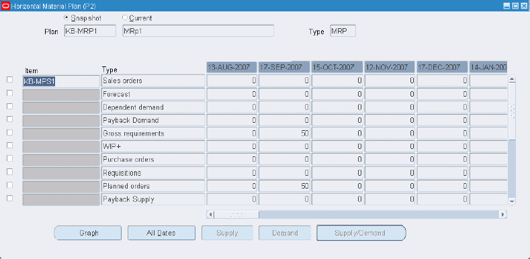The width and height of the screenshot is (530, 259).
Task: Select the Snapshot radio button
Action: [x=67, y=17]
